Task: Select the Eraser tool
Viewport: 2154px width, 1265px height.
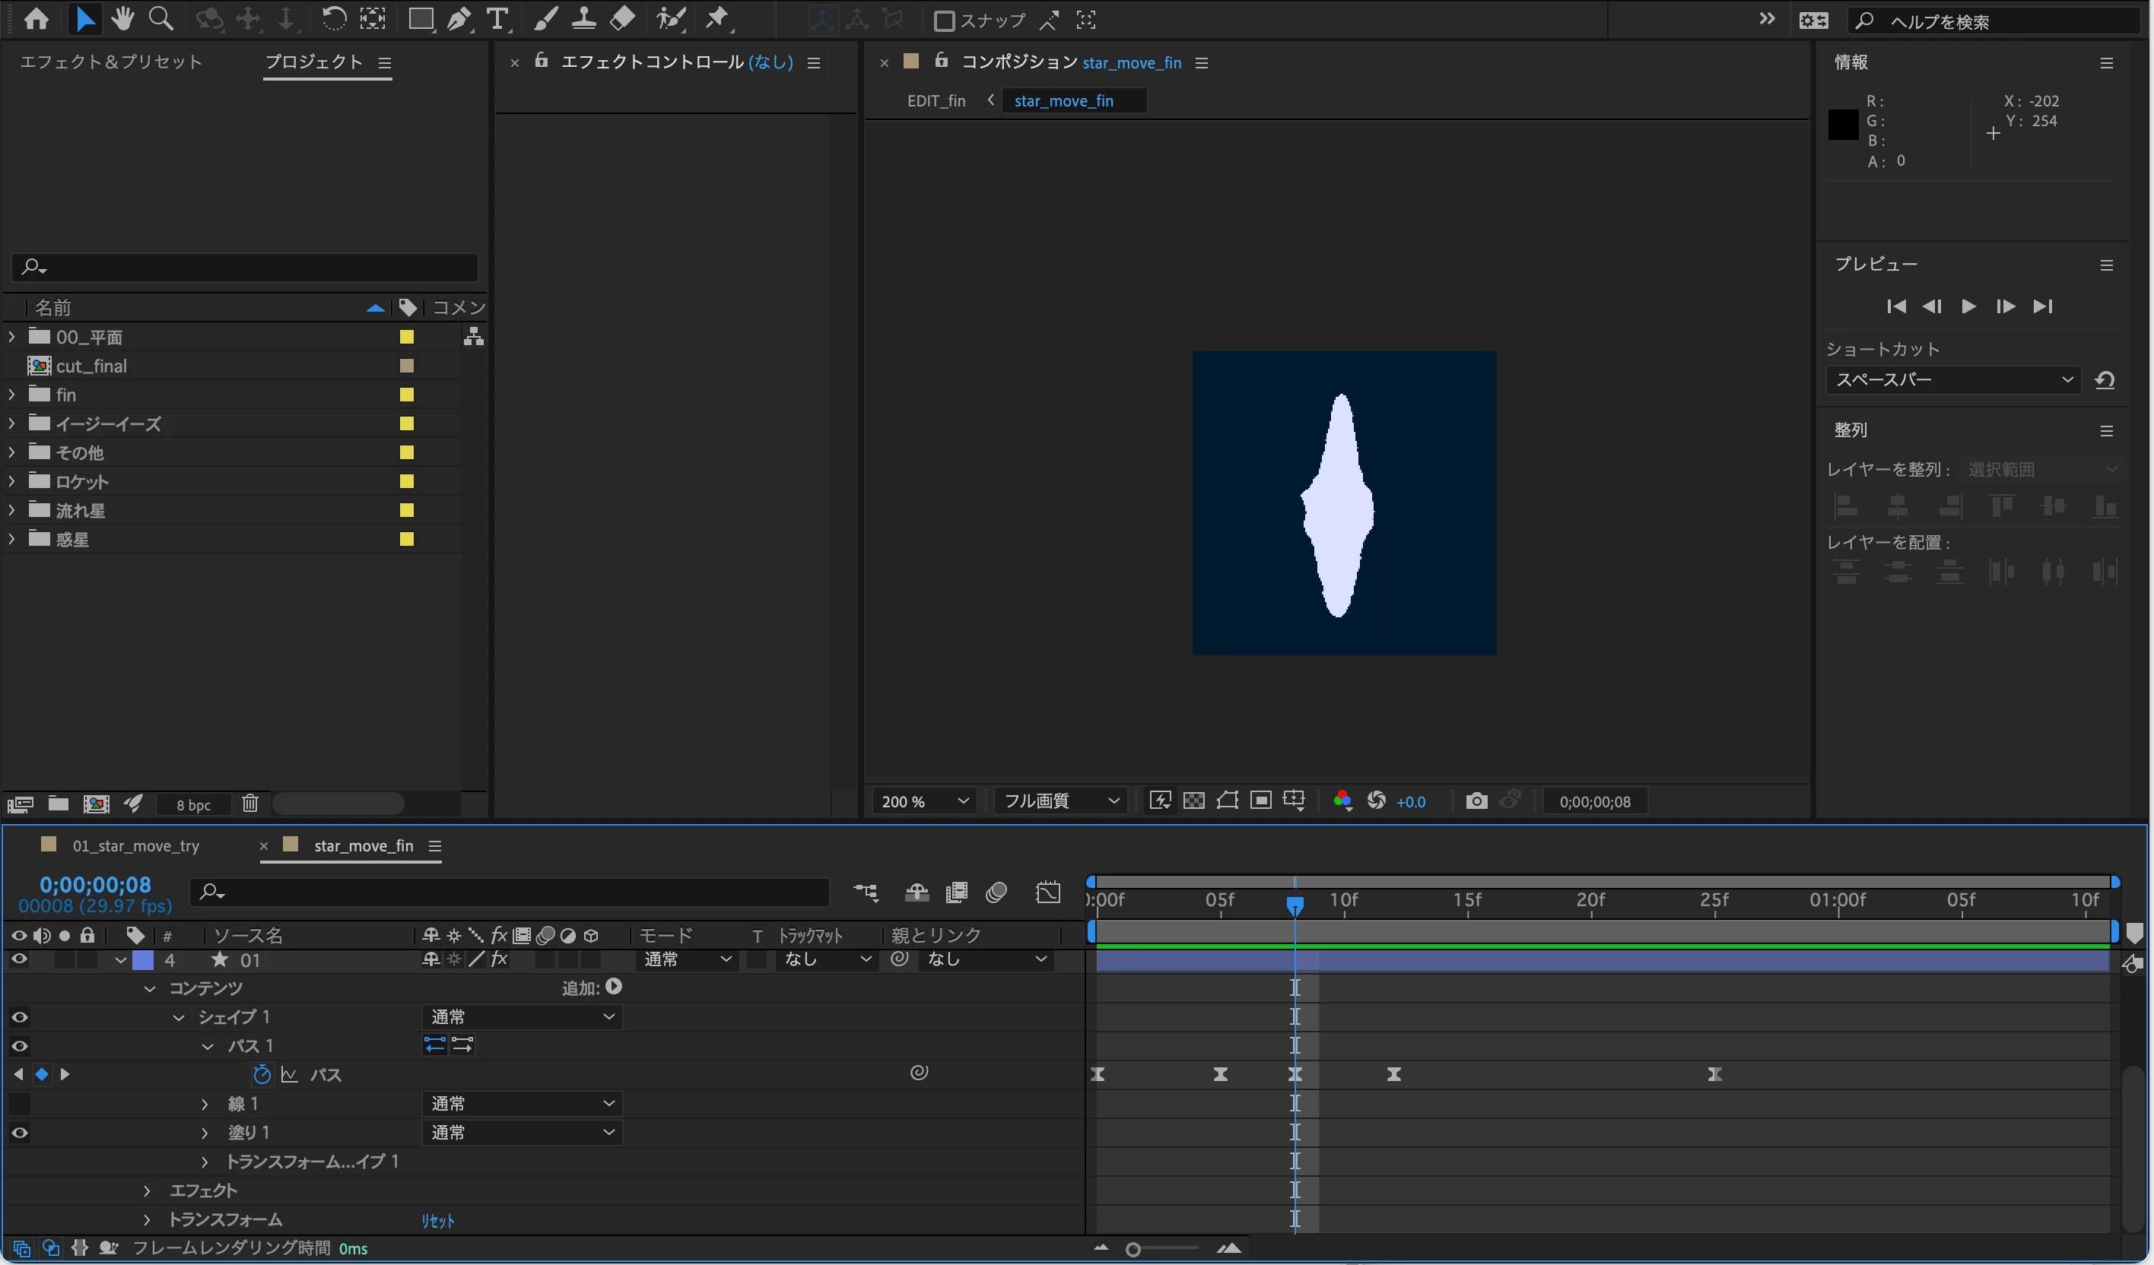Action: tap(622, 19)
